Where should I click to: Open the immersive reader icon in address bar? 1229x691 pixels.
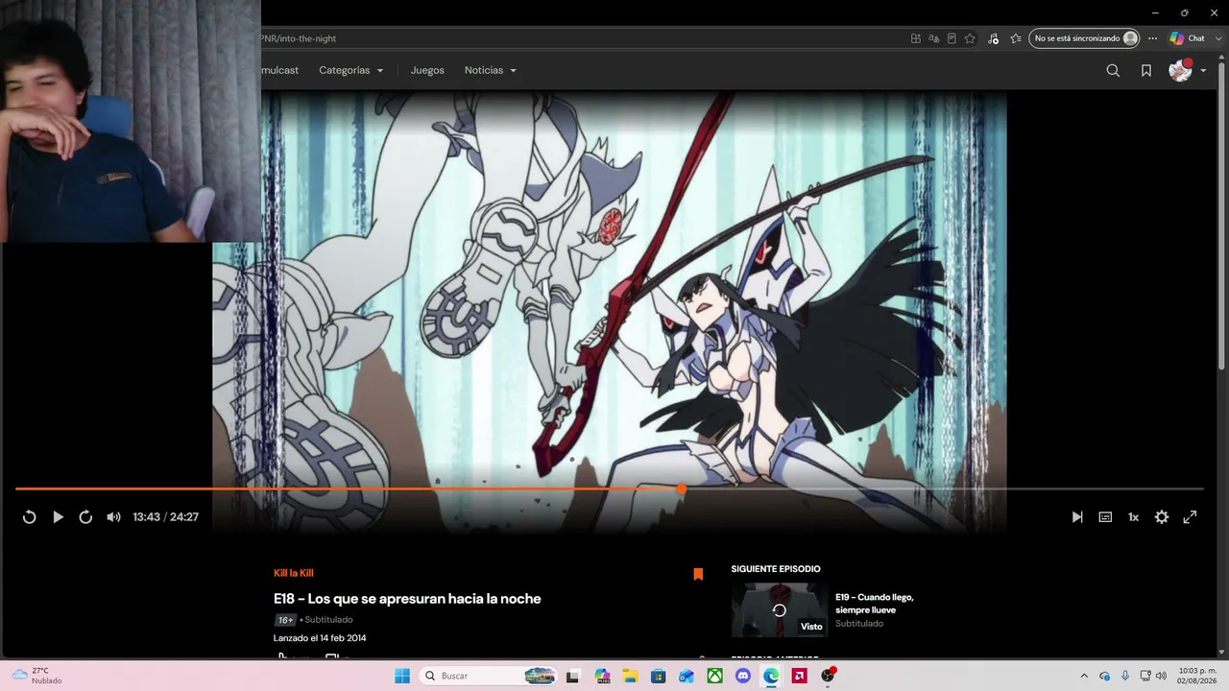952,38
